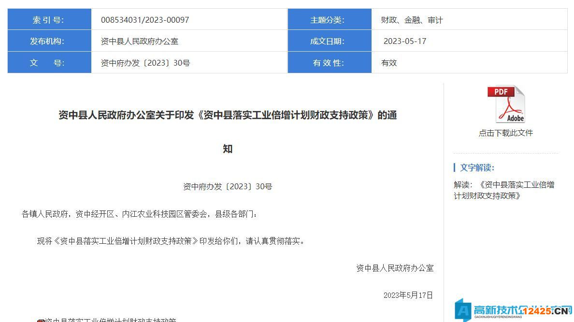Open the 解读《资中县落实工业倍增计划财政支持政策》 interpretation link
Viewport: 574px width, 322px height.
pos(504,190)
